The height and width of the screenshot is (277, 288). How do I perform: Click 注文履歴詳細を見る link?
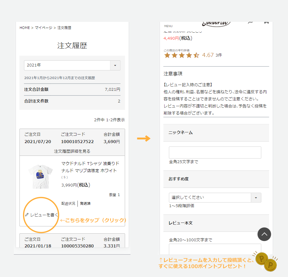pyautogui.click(x=72, y=151)
